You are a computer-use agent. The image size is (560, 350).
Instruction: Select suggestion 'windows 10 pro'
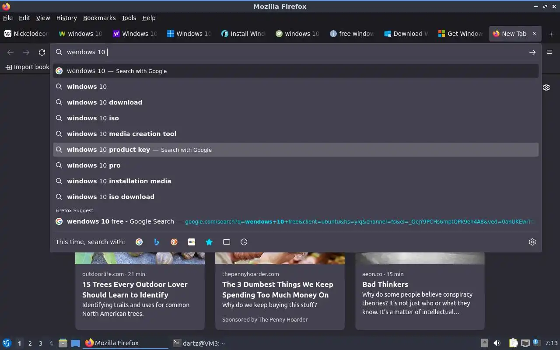pyautogui.click(x=296, y=165)
